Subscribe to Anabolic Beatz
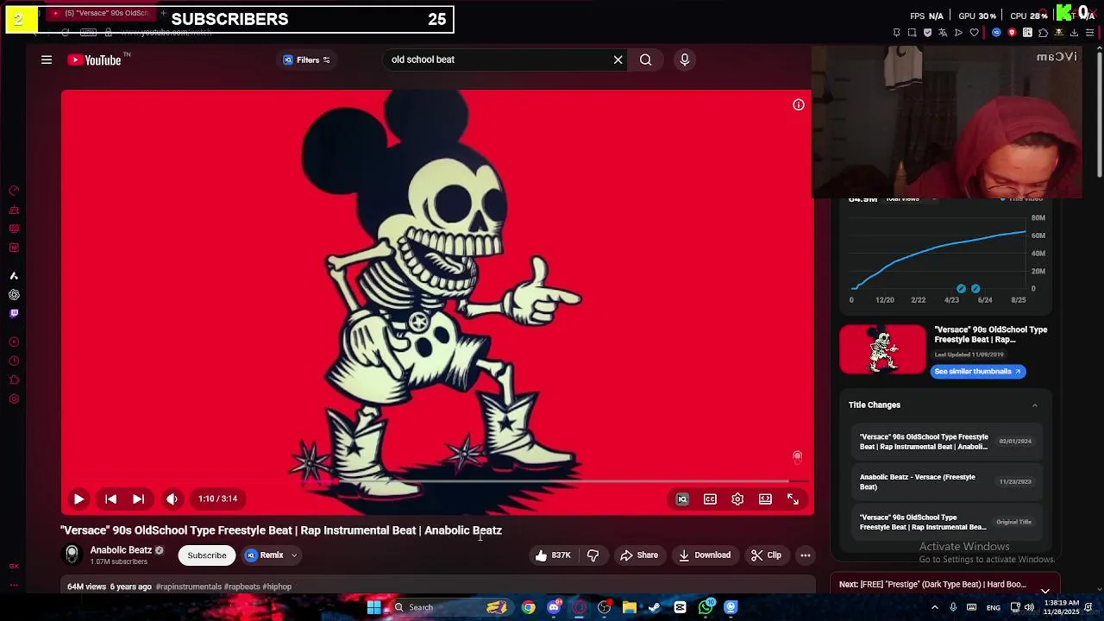 tap(207, 555)
